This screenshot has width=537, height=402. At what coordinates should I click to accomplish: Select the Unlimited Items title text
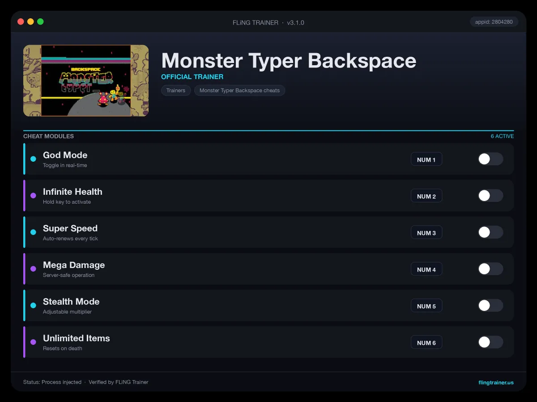(x=77, y=338)
